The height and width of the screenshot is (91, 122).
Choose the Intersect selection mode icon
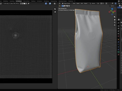(69, 6)
